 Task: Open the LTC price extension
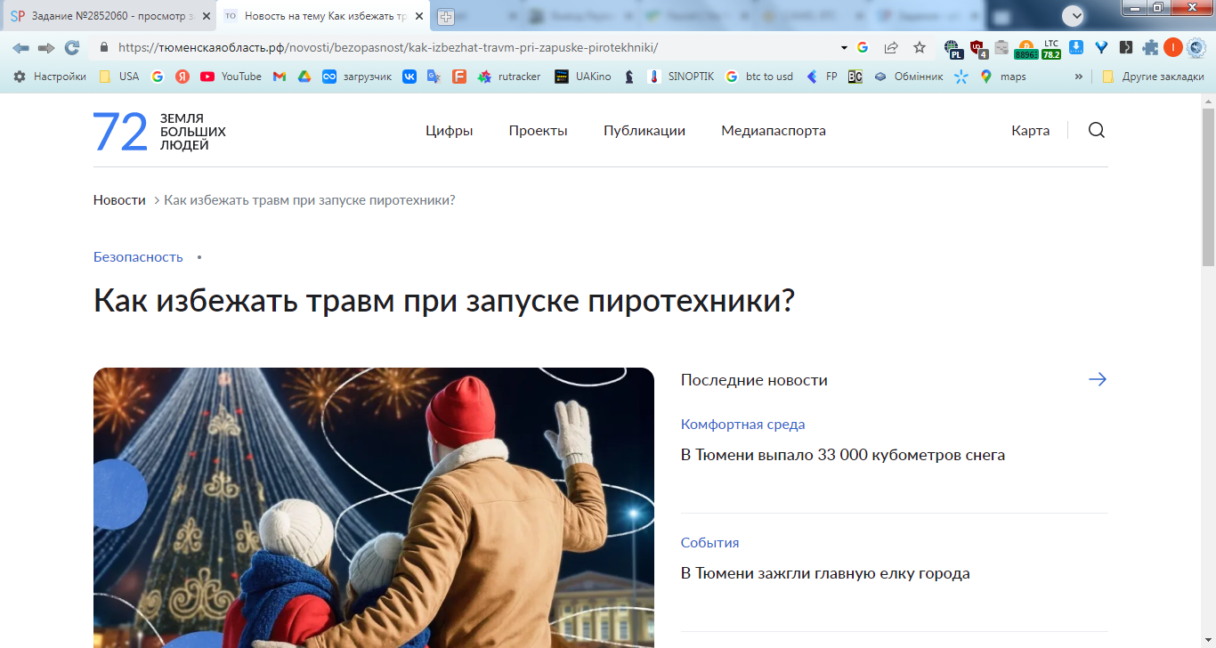point(1051,48)
